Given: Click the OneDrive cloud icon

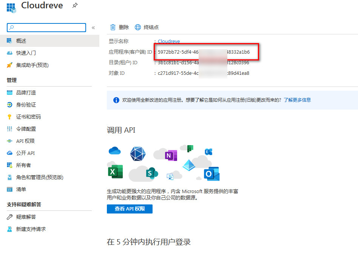Looking at the screenshot, I should [115, 151].
